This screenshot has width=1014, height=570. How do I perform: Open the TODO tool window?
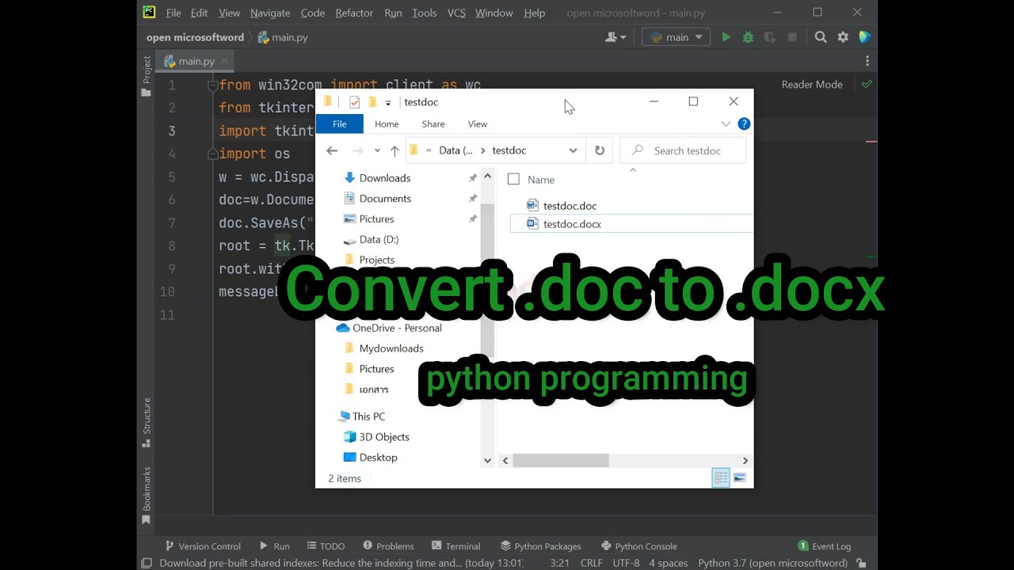[326, 546]
